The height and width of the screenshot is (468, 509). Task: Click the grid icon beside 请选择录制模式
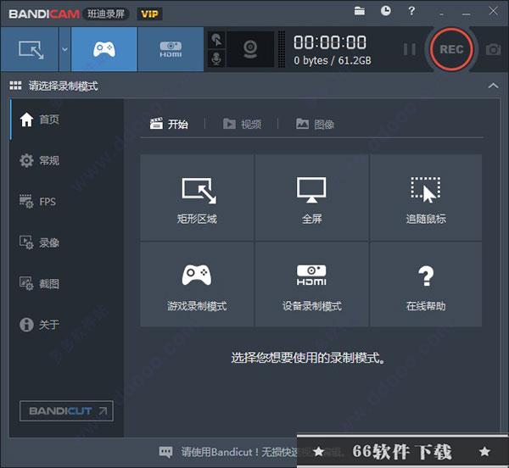point(15,86)
